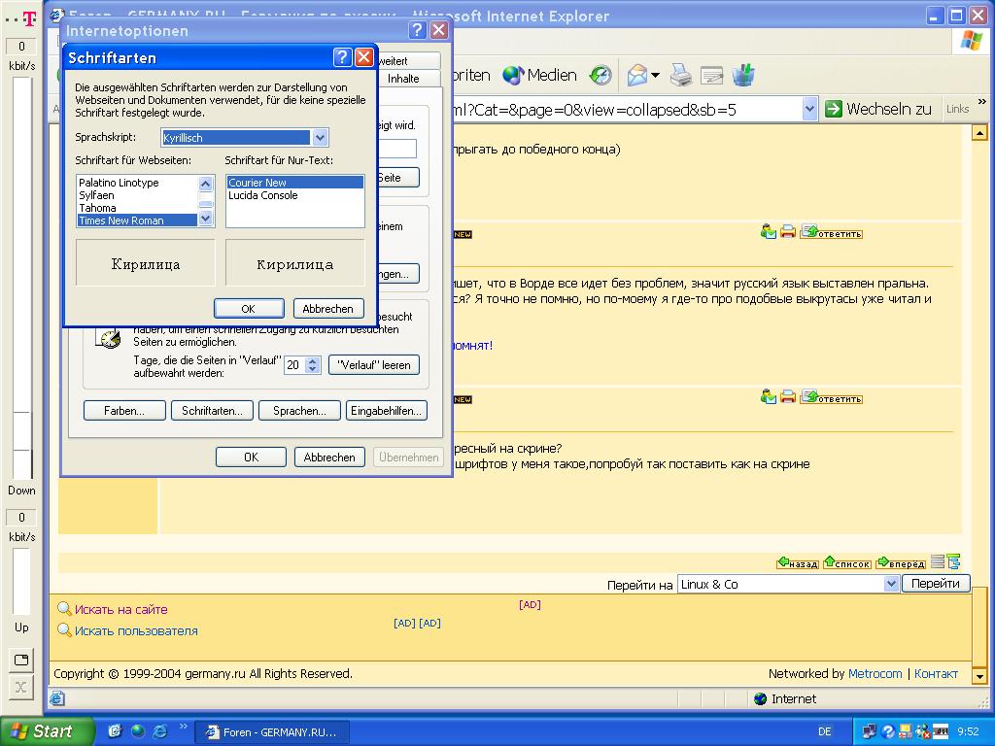Open the Контакт link in the footer
The image size is (995, 746).
[936, 674]
